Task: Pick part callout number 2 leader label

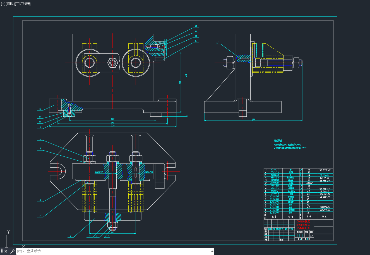Action: 97,236
